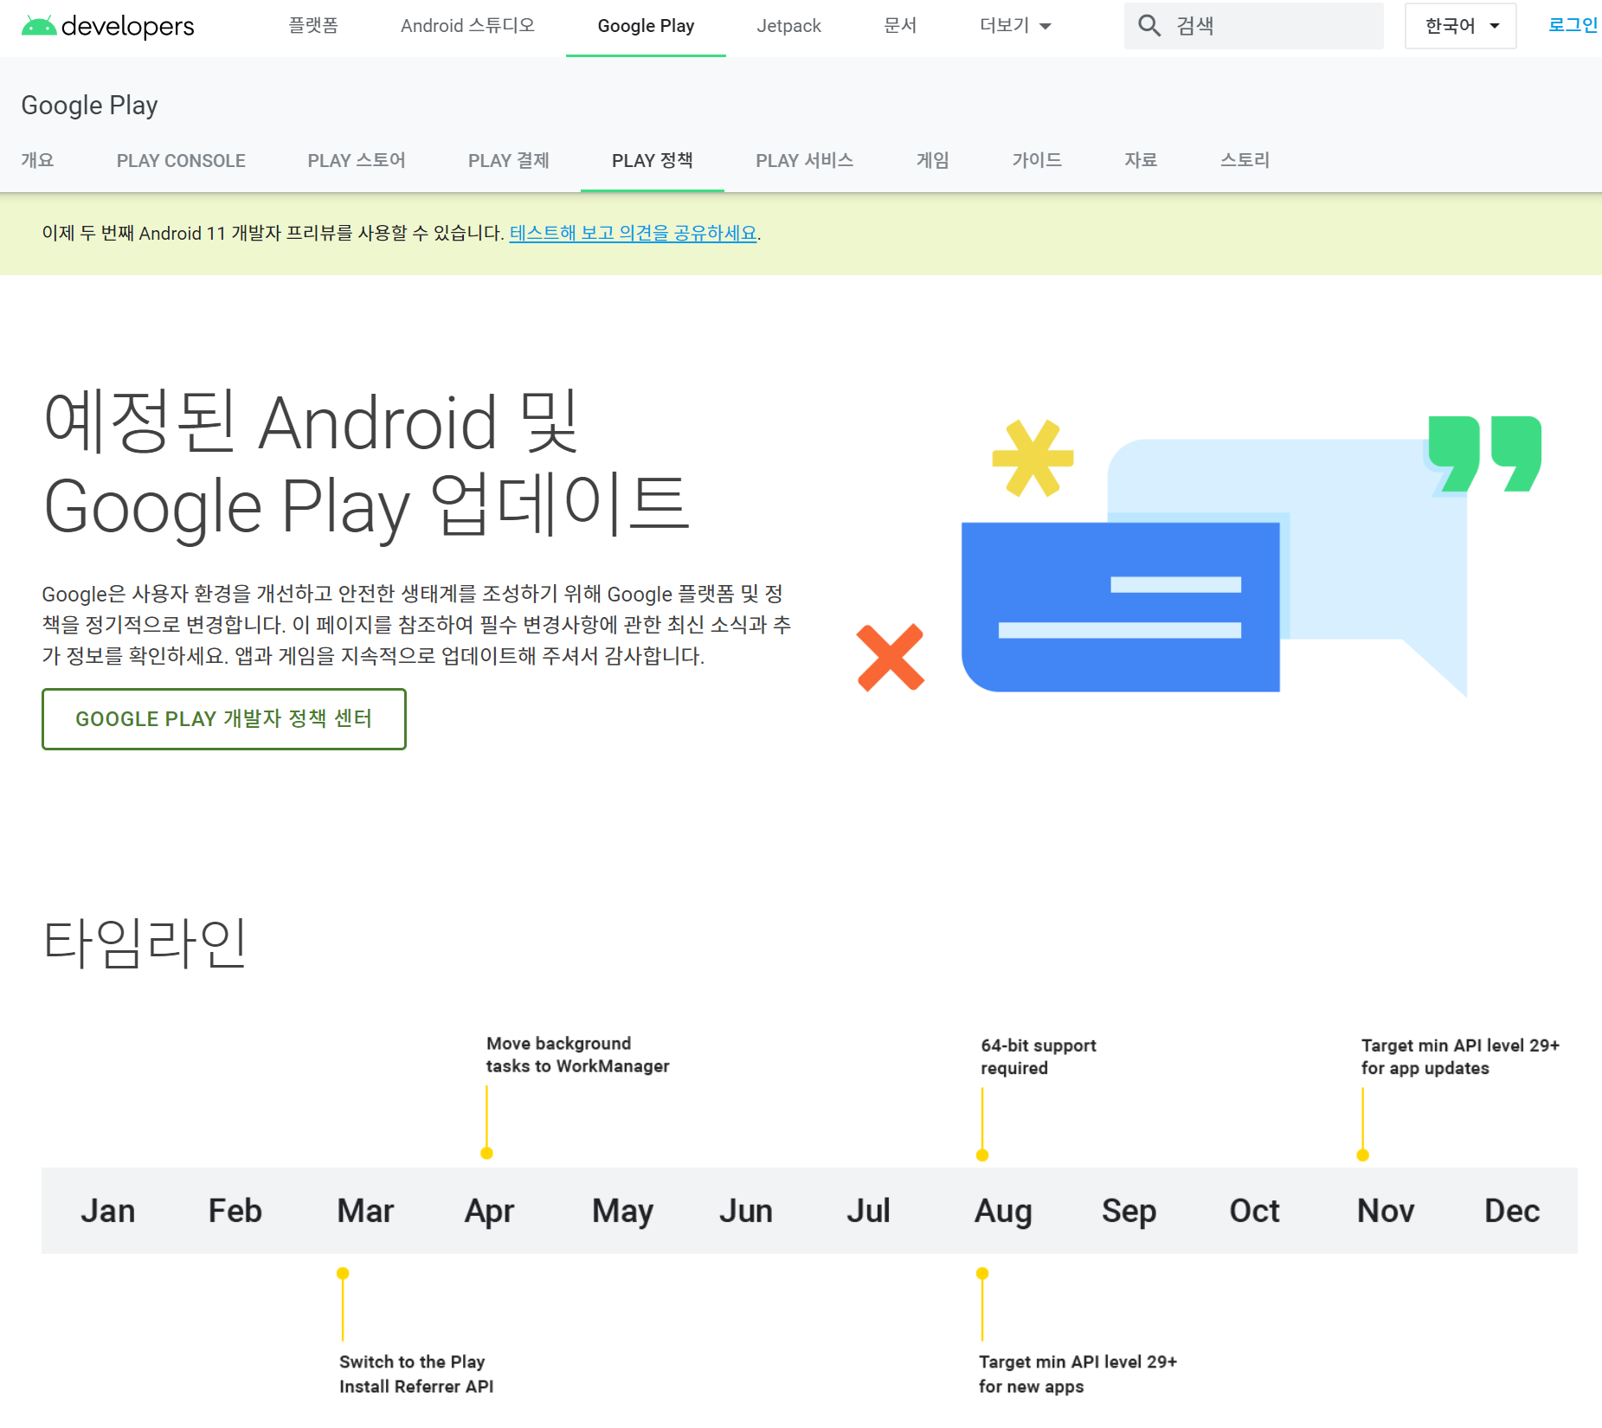Go to the PLAY 서비스 tab
The image size is (1602, 1428).
click(x=804, y=161)
